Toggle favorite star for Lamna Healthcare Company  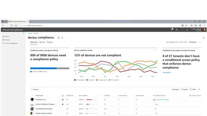click(x=63, y=104)
